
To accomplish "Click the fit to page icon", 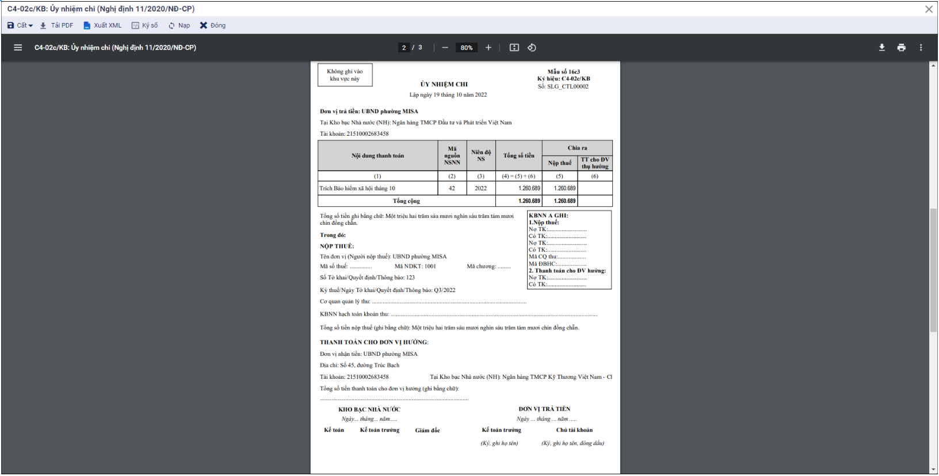I will point(514,48).
